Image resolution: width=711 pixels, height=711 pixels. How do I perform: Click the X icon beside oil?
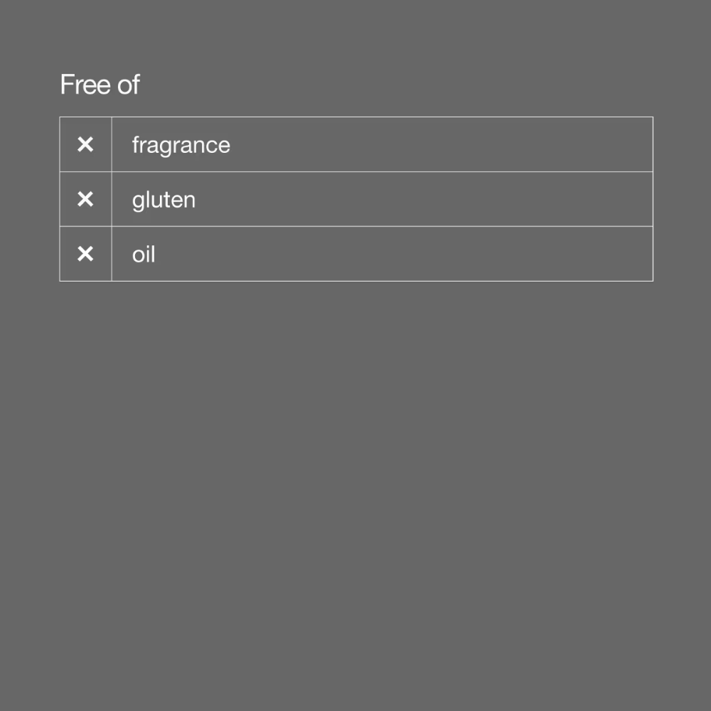[85, 254]
